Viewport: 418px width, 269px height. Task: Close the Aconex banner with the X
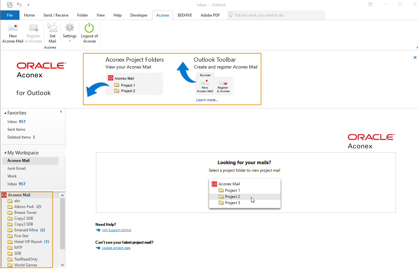tap(415, 57)
